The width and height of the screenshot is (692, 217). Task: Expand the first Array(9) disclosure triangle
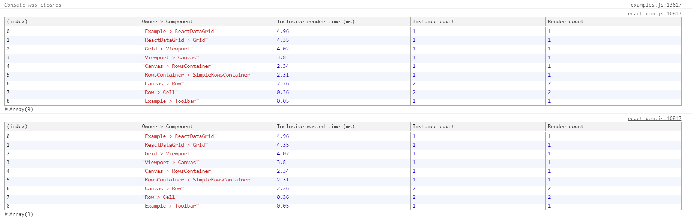coord(6,109)
